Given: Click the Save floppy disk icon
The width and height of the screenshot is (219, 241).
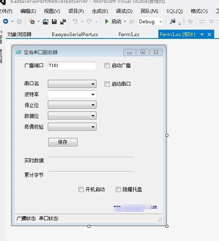Looking at the screenshot, I should click(x=54, y=22).
